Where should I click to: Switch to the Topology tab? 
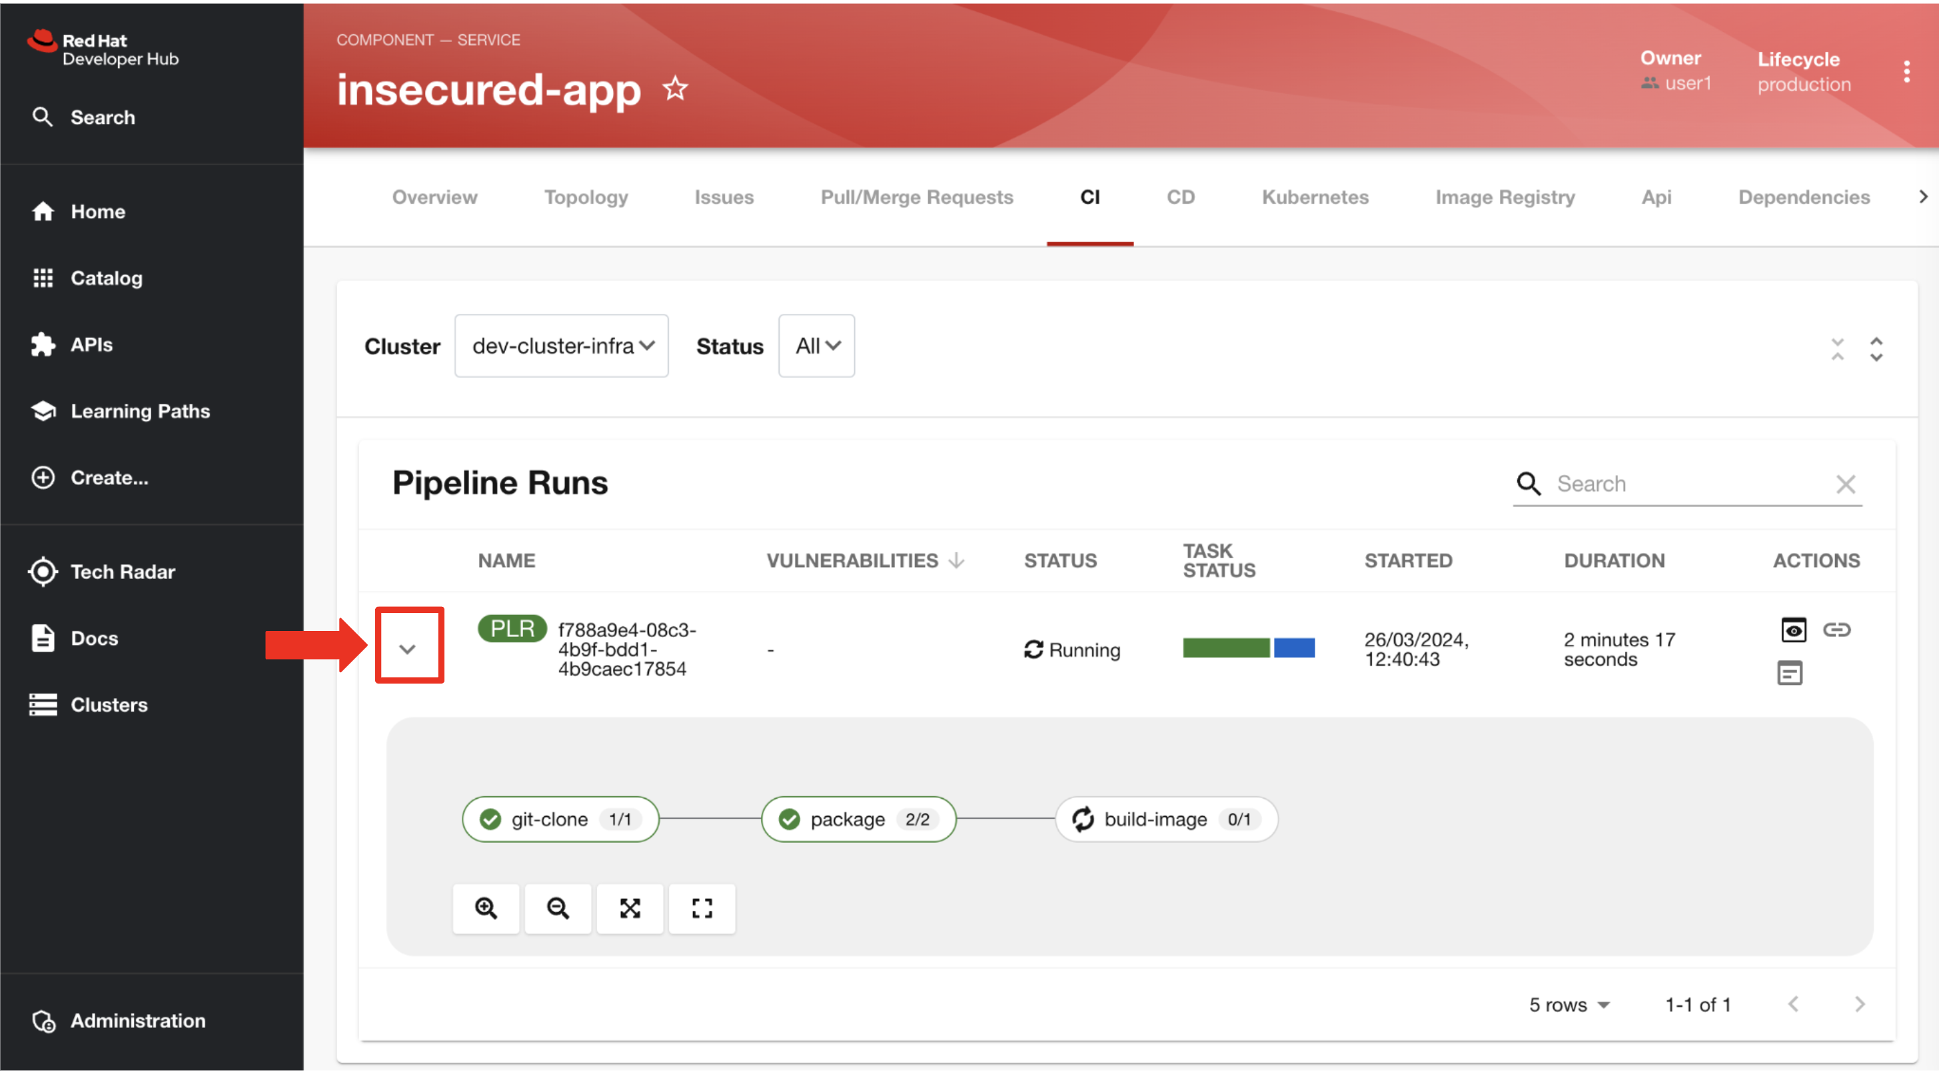[x=586, y=197]
